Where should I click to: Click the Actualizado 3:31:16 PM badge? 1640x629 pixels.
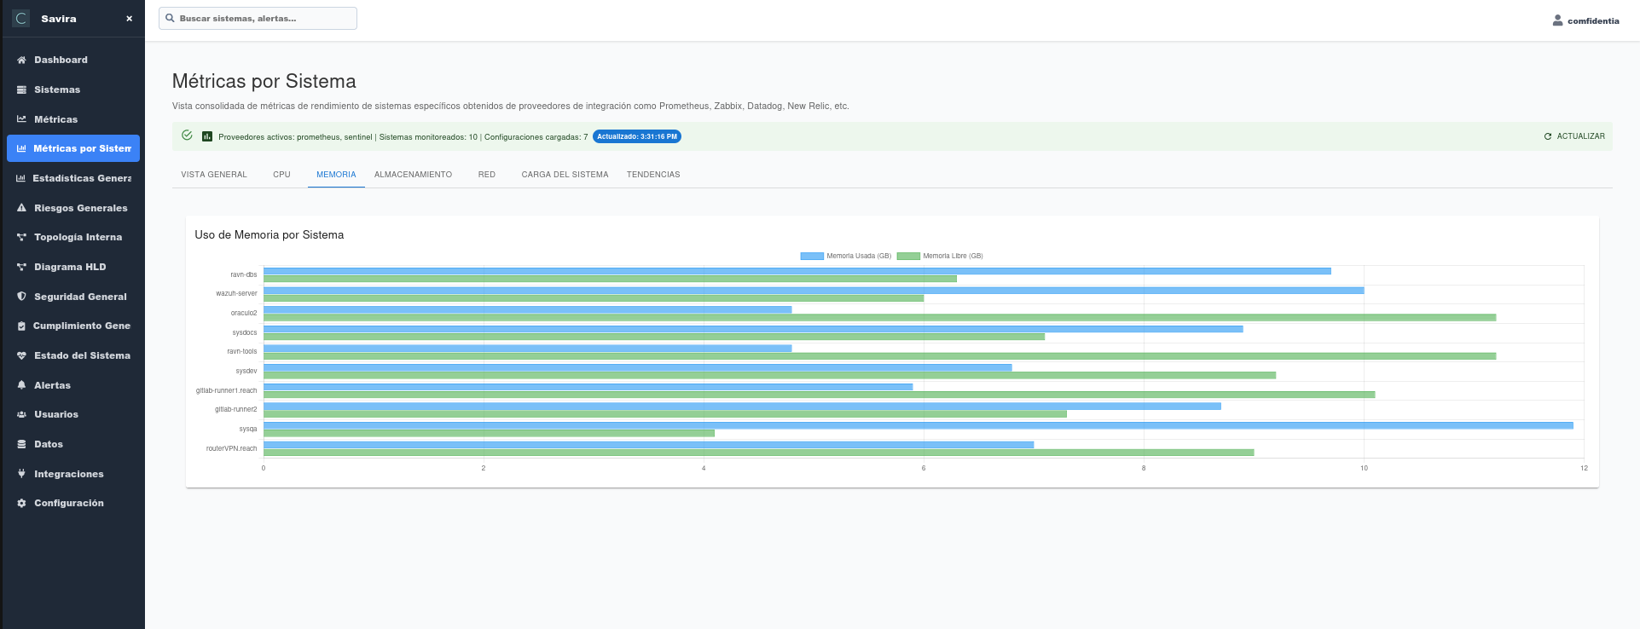pyautogui.click(x=636, y=136)
